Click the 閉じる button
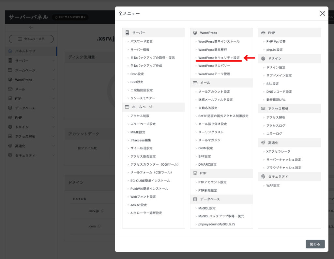The width and height of the screenshot is (334, 259). pyautogui.click(x=315, y=244)
